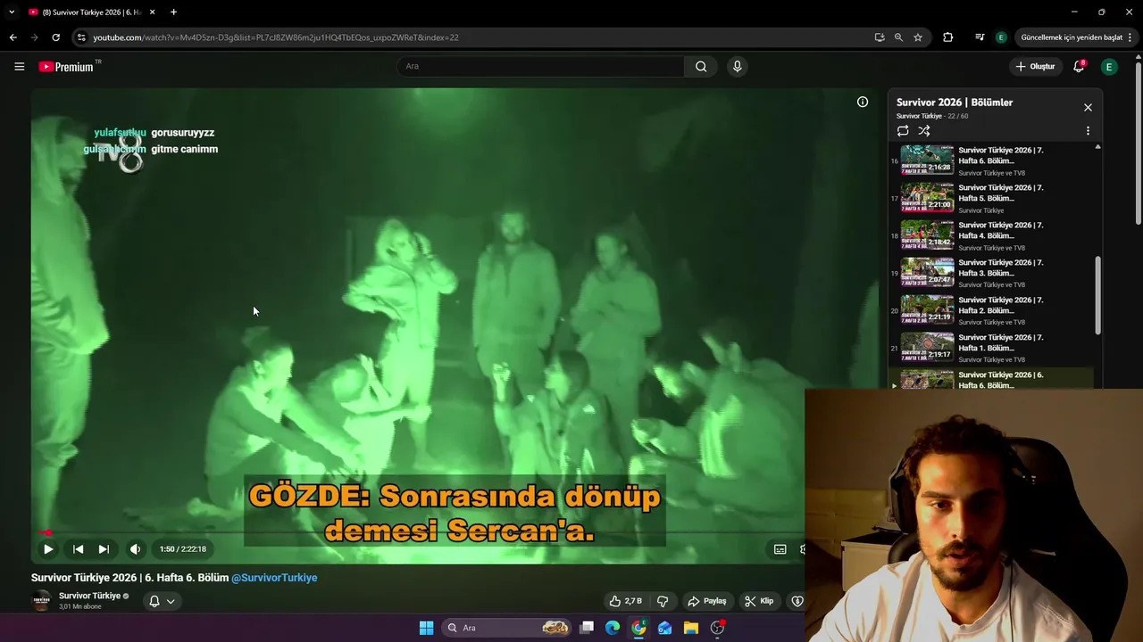Close the Survivor Türkiye browser tab

tap(152, 12)
